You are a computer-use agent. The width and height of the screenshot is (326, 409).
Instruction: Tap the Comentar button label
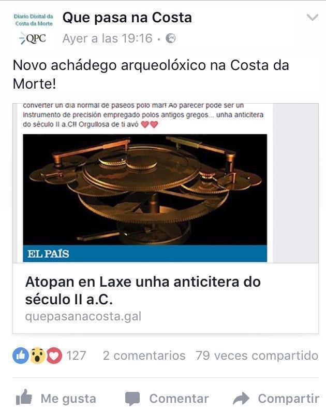179,399
